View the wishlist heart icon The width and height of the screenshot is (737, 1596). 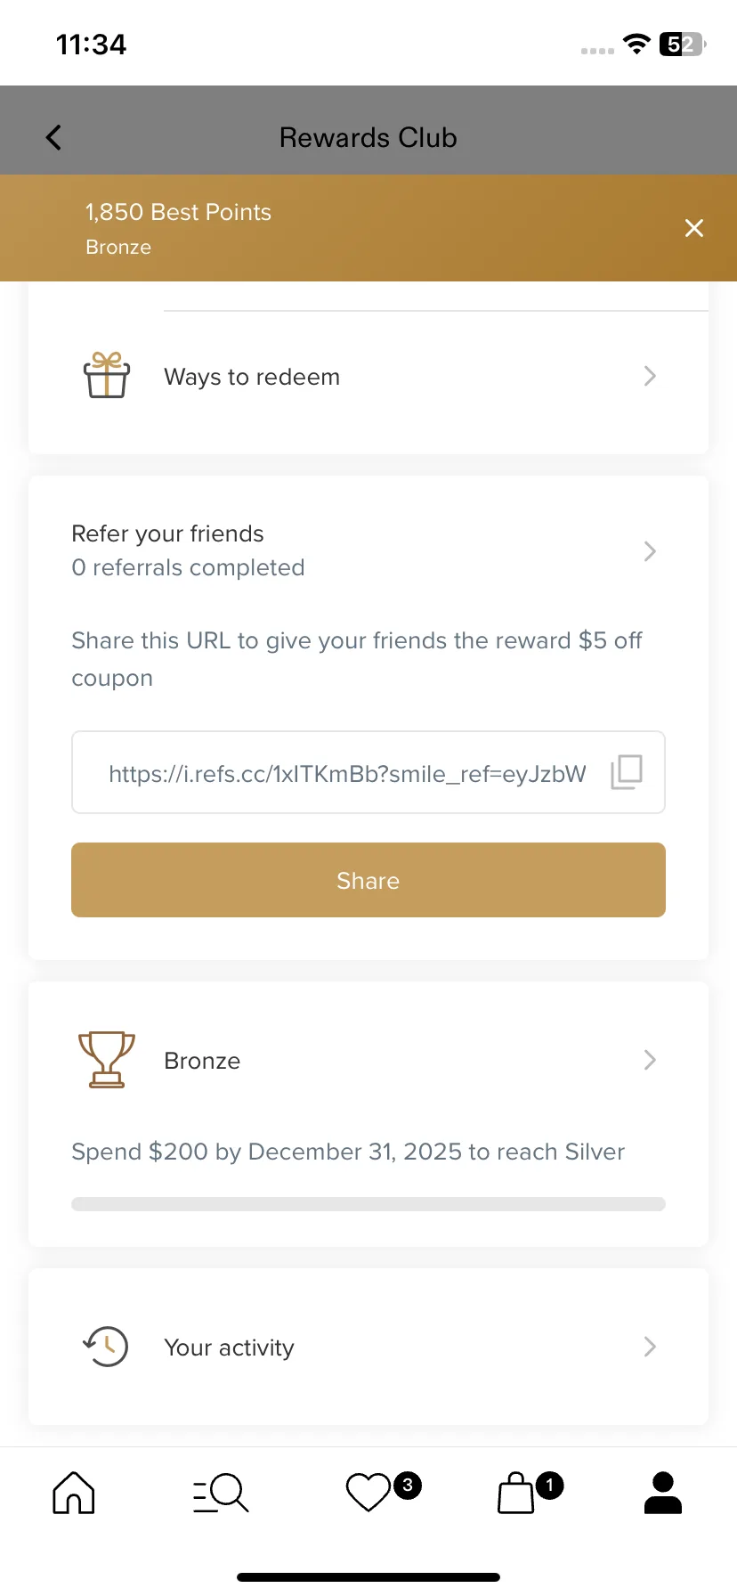(368, 1493)
